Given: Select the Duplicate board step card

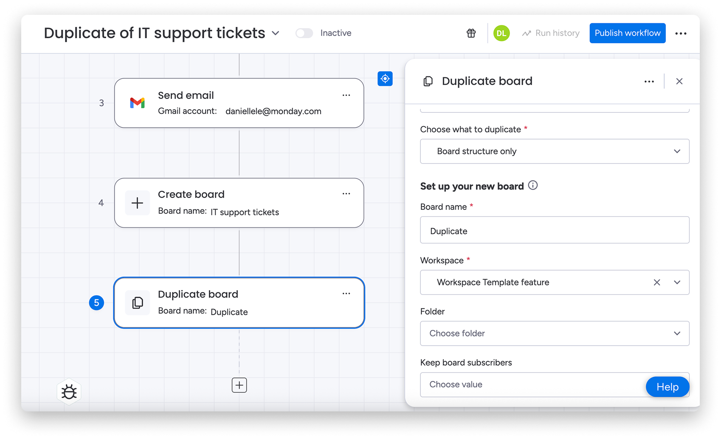Looking at the screenshot, I should click(x=239, y=303).
